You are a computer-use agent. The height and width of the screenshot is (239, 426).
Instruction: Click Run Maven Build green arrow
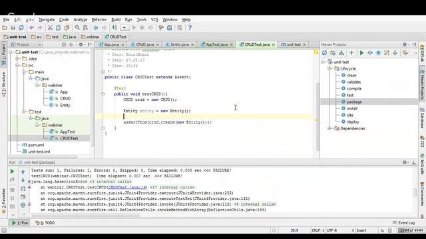coord(361,53)
